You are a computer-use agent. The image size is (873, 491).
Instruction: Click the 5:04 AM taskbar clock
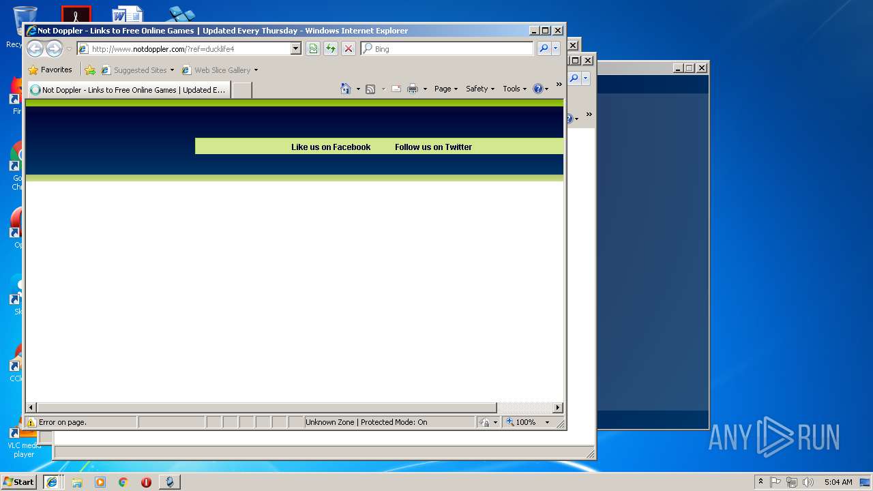pyautogui.click(x=838, y=482)
